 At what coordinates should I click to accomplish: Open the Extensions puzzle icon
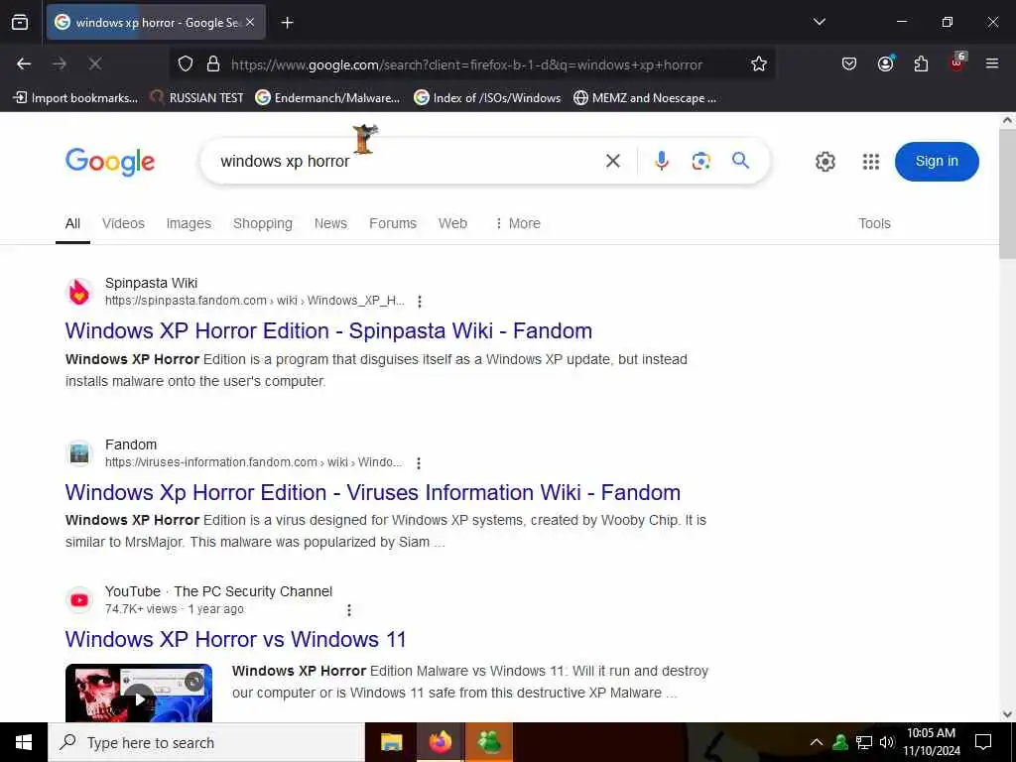point(921,63)
